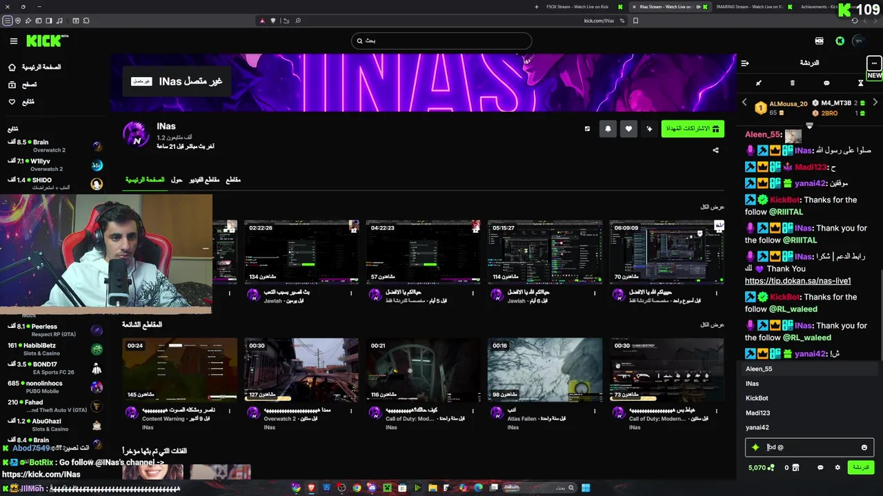
Task: Open options menu for the 00:21 clip
Action: click(473, 411)
